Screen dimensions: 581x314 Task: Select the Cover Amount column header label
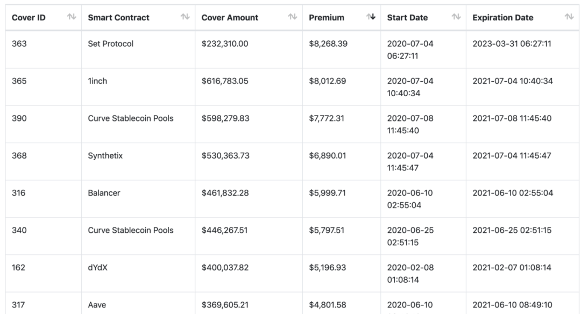tap(230, 18)
